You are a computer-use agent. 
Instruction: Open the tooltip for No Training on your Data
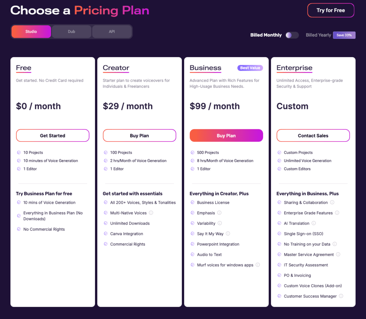(x=335, y=244)
